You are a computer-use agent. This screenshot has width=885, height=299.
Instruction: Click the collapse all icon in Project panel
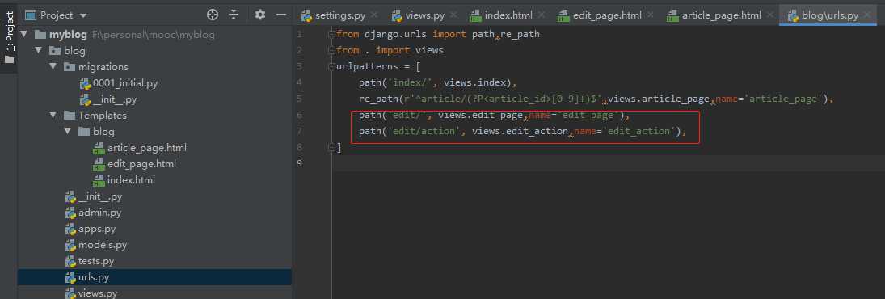[234, 15]
